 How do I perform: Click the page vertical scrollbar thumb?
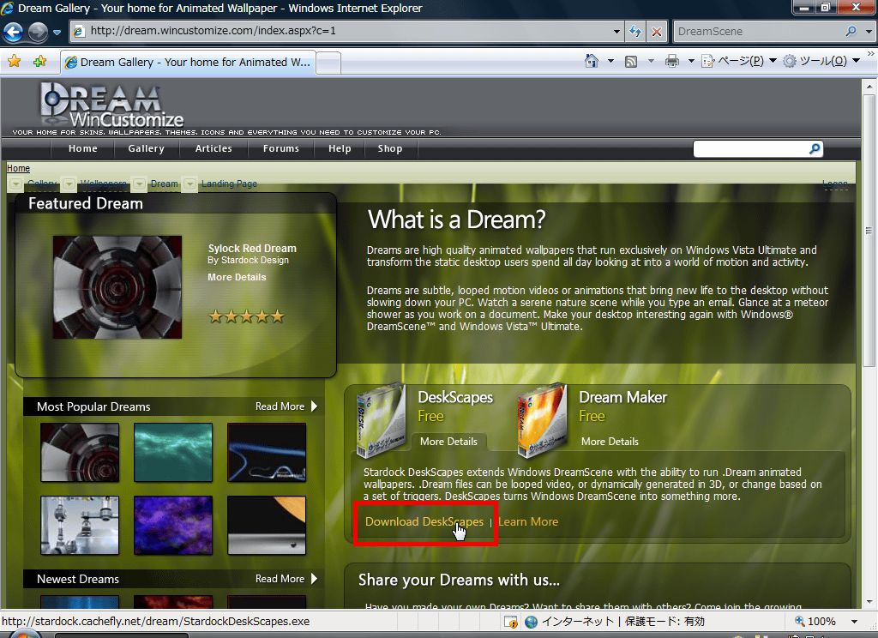click(x=869, y=231)
